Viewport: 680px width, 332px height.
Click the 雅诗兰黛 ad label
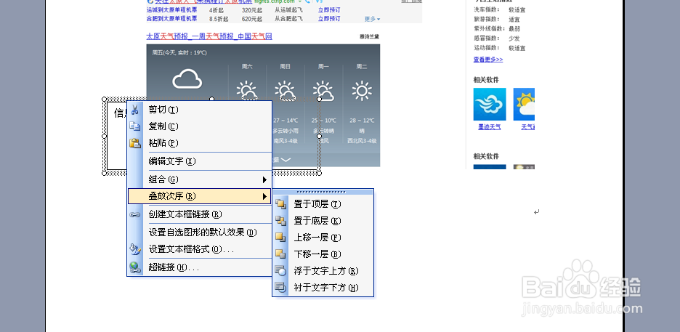pos(370,37)
